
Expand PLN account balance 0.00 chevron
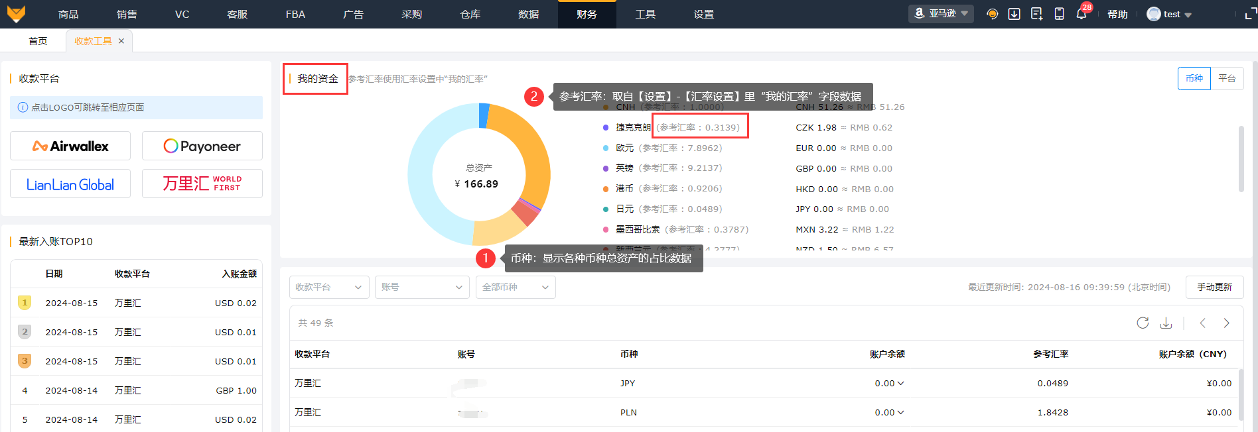pos(900,412)
